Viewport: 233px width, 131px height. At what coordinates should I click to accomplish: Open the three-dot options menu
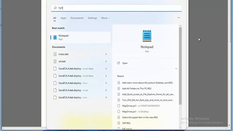click(x=179, y=18)
